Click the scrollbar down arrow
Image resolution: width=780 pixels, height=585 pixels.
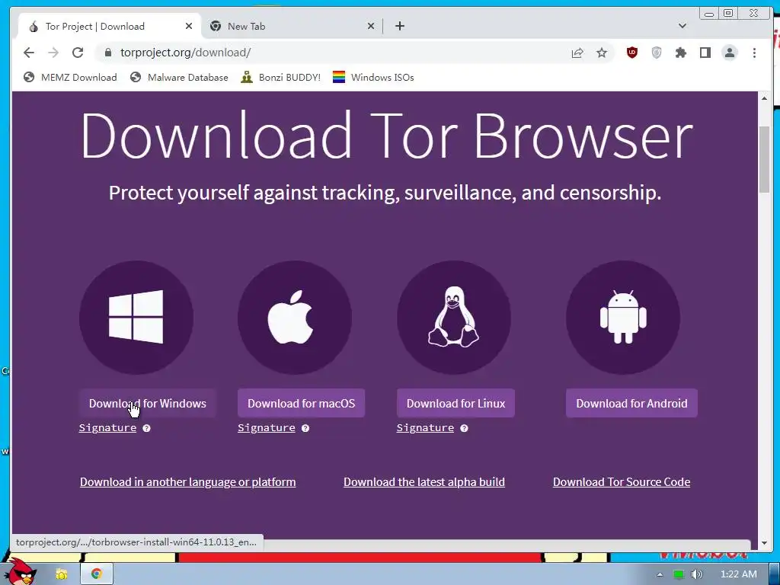[765, 543]
